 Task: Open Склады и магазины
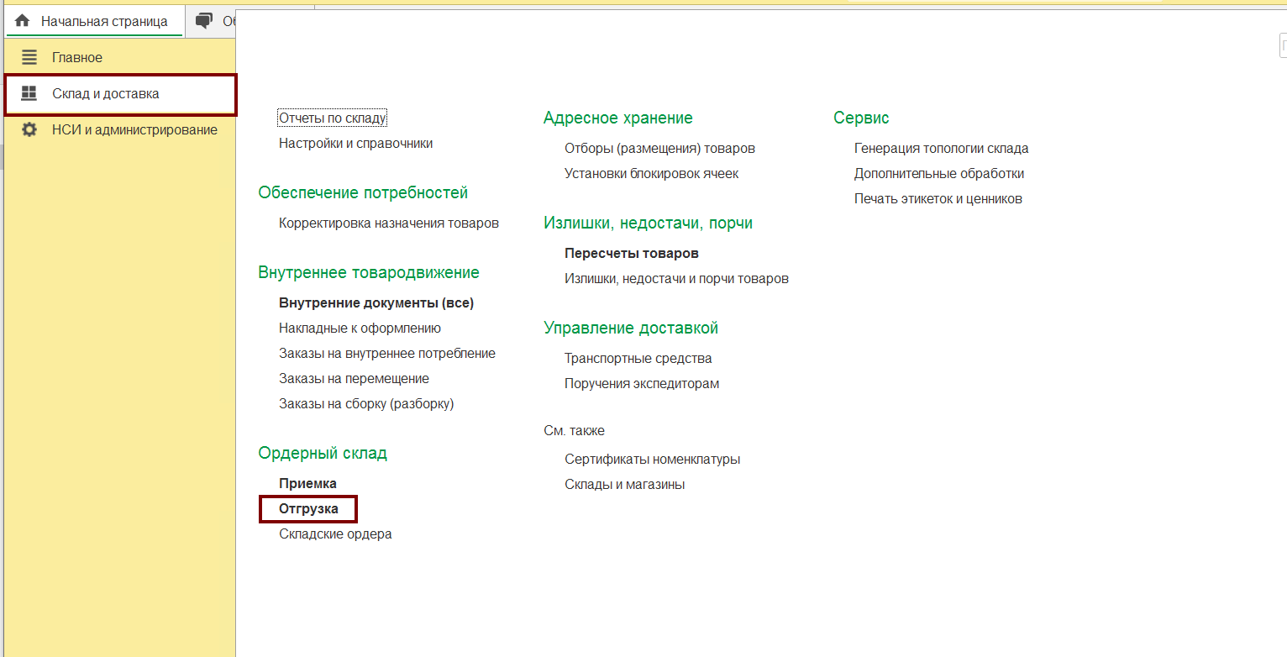click(625, 485)
